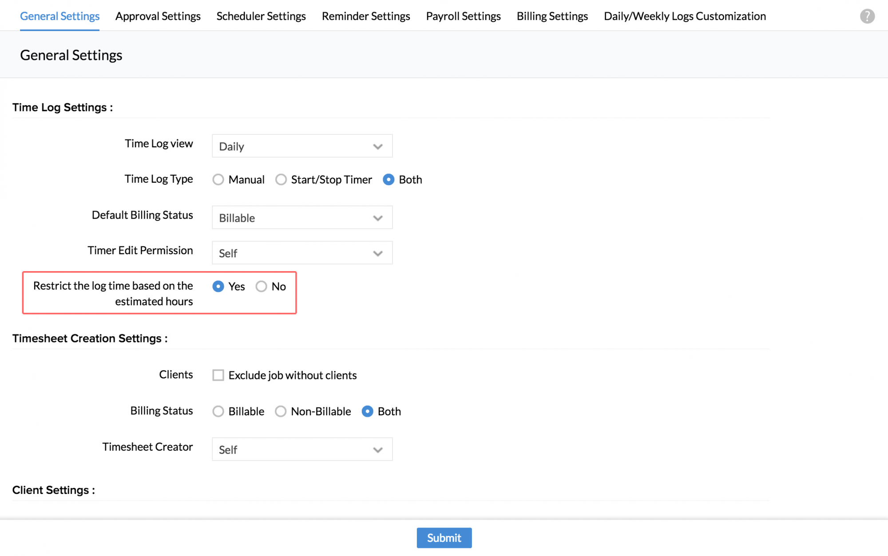Open Daily/Weekly Logs Customization tab

coord(685,16)
